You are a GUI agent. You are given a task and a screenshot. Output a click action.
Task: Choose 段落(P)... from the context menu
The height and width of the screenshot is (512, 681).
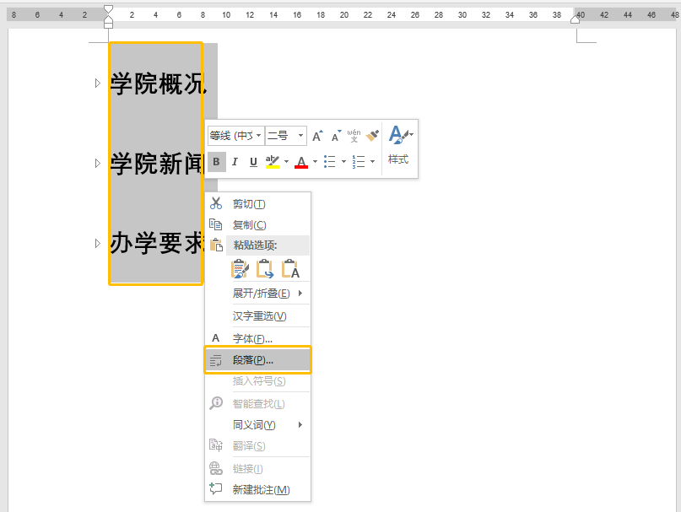pyautogui.click(x=258, y=360)
